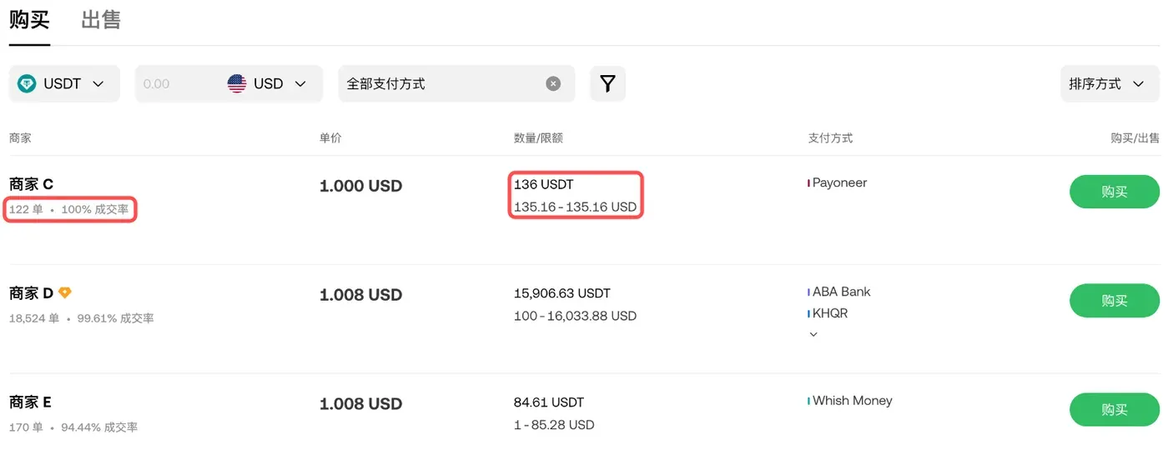
Task: Click the verified diamond badge beside 商家 D
Action: (x=65, y=292)
